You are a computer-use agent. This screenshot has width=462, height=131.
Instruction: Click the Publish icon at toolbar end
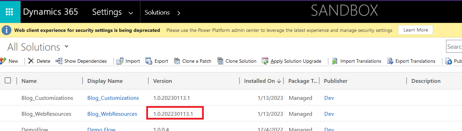point(448,61)
